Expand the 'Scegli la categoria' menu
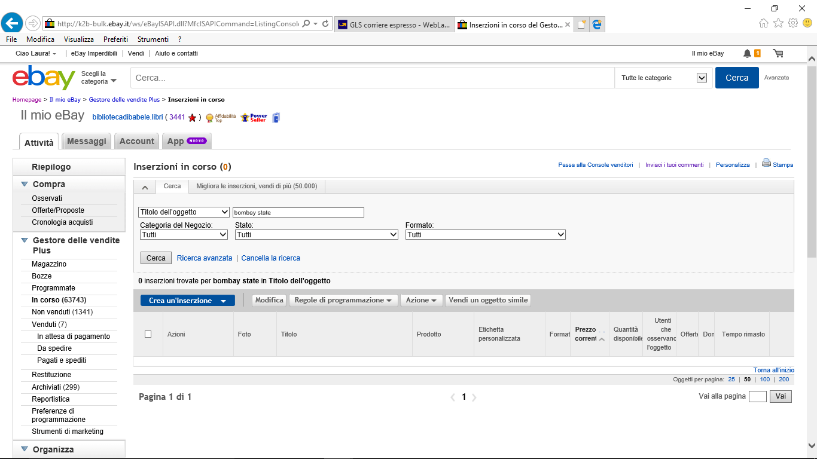 pos(99,78)
